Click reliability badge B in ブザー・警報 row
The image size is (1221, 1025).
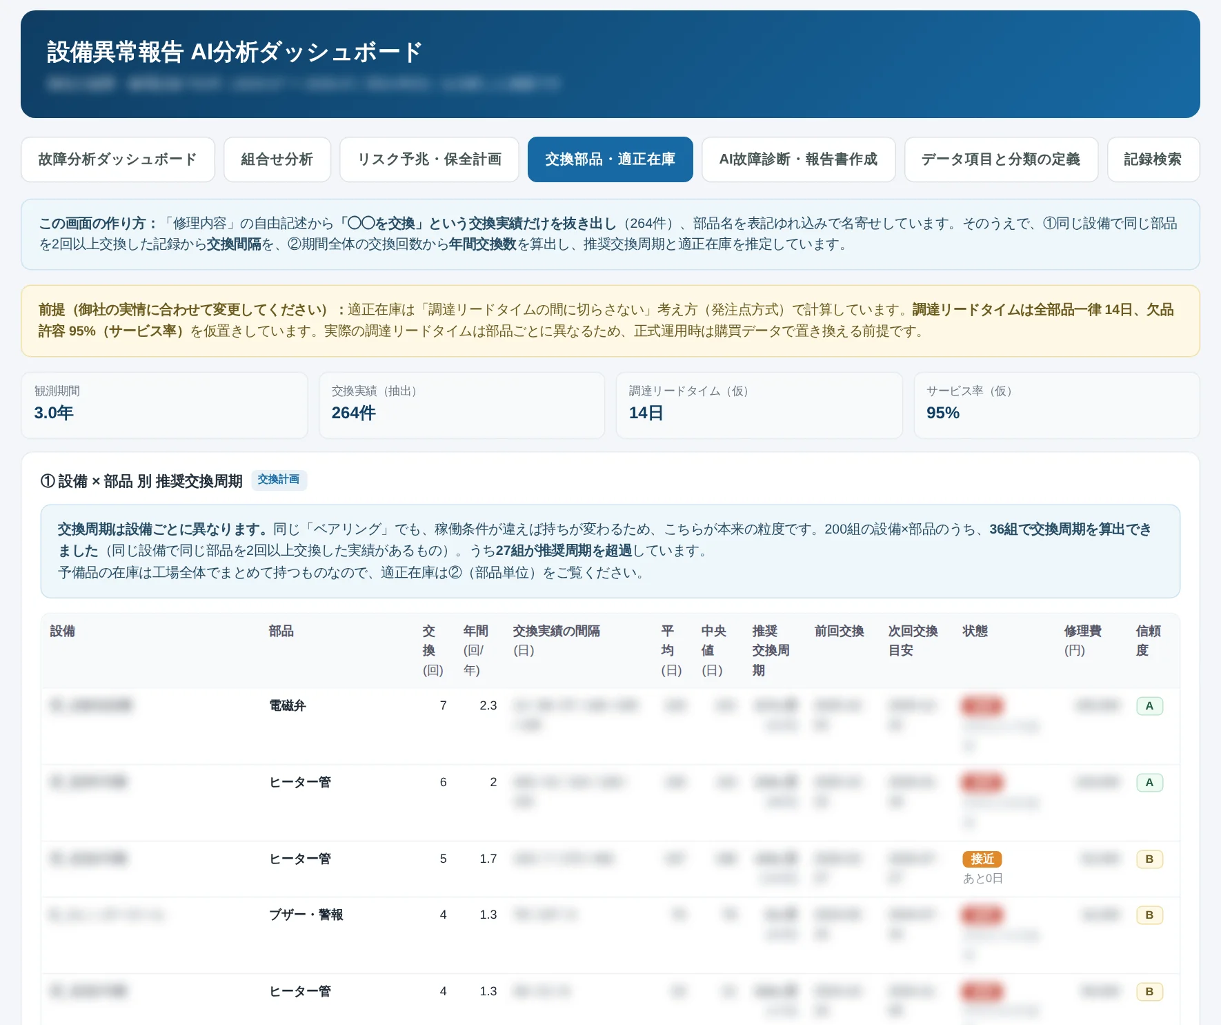coord(1149,915)
